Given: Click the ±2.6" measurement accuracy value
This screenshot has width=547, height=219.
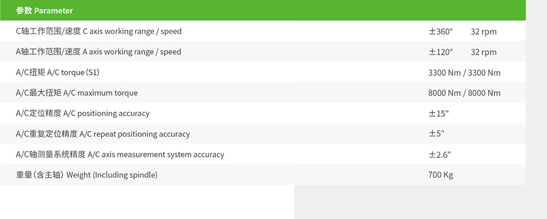Looking at the screenshot, I should 439,154.
